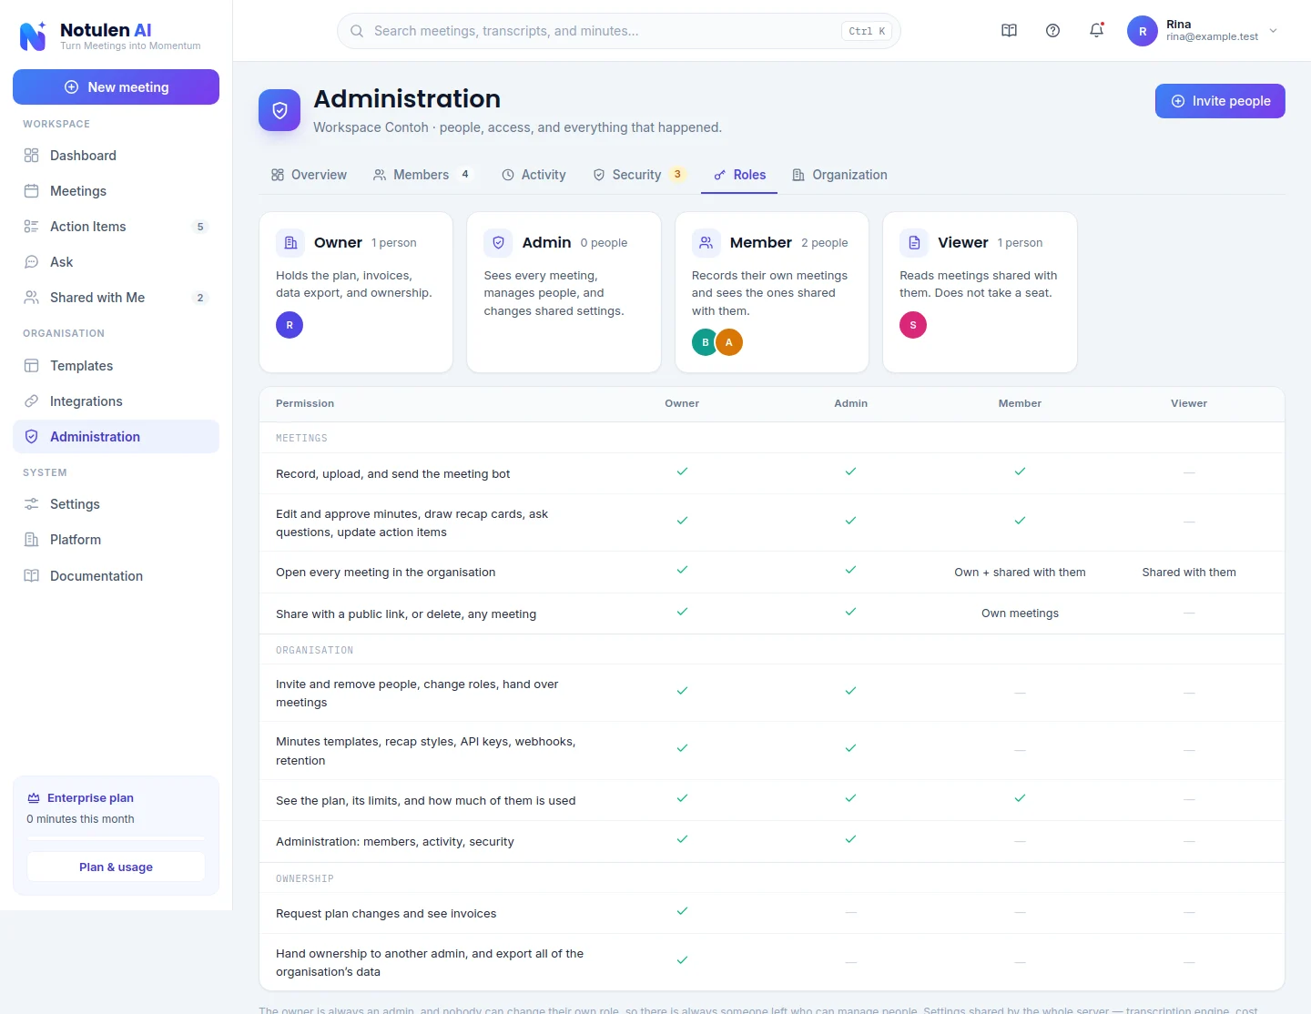Screen dimensions: 1311x1014
Task: Click the Administration shield header icon
Action: click(279, 110)
